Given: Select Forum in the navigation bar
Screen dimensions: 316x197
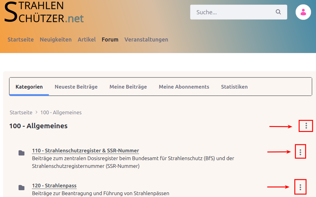Looking at the screenshot, I should click(x=110, y=40).
